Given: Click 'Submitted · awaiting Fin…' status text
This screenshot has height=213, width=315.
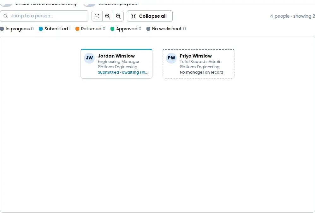Looking at the screenshot, I should click(x=123, y=72).
